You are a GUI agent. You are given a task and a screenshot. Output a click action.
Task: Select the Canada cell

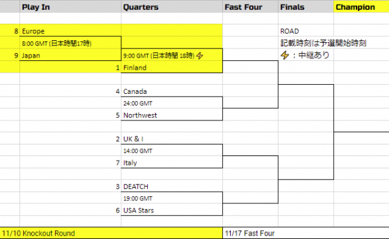[x=172, y=91]
